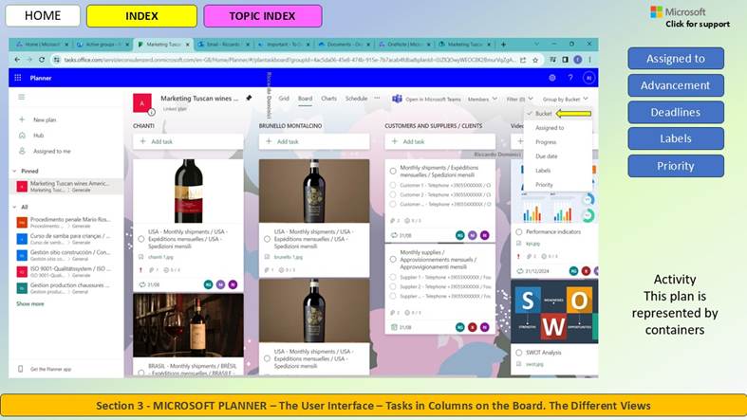Open Planner settings gear icon

[552, 78]
